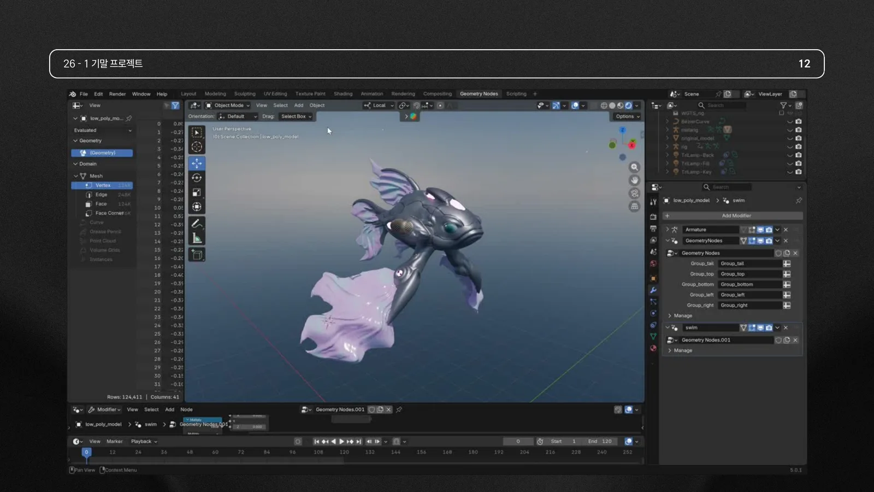The image size is (874, 492).
Task: Open the Modifiers wrench properties tab
Action: coord(653,290)
